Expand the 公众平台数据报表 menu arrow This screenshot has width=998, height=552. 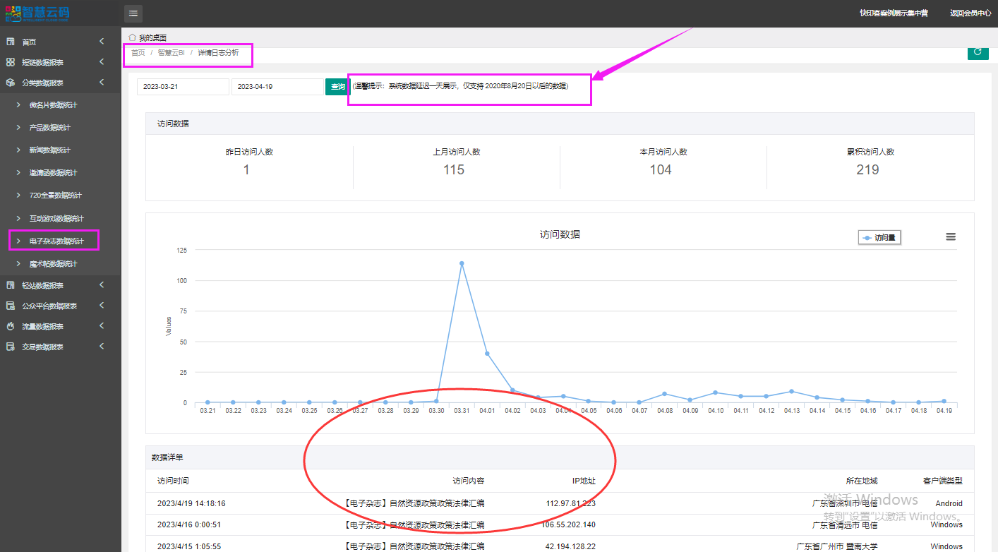click(102, 306)
